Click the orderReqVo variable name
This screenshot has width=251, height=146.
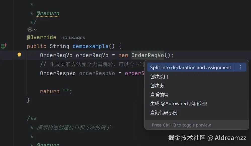click(x=92, y=55)
